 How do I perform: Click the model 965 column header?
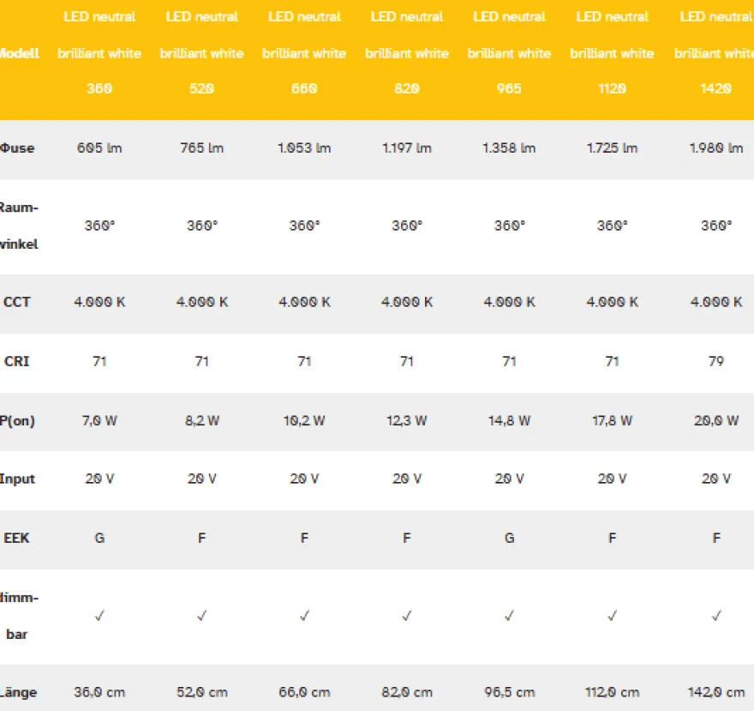point(509,53)
